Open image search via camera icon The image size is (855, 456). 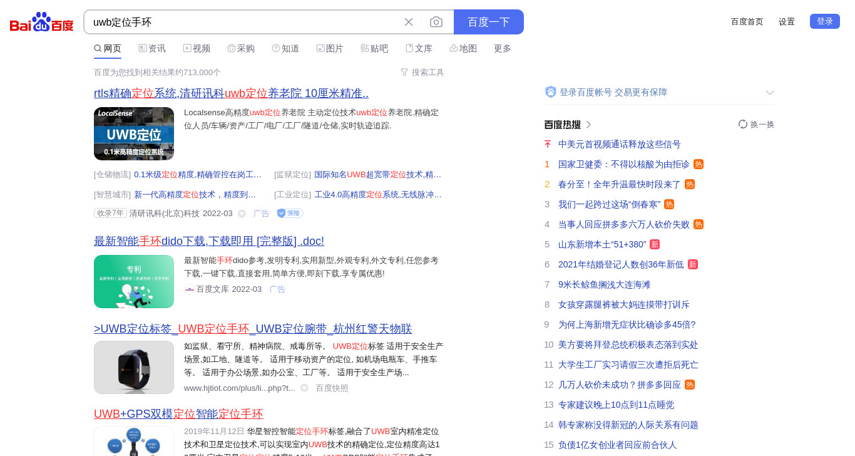pos(436,22)
